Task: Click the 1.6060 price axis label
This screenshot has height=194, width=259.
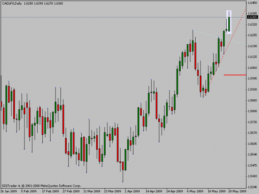Action: [x=252, y=68]
